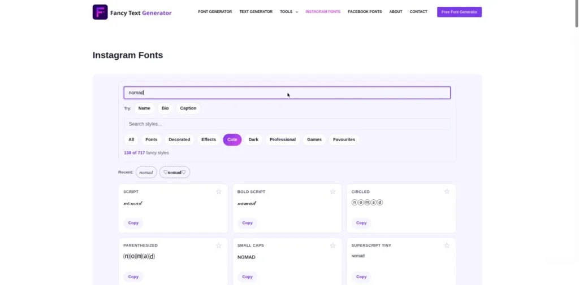Open the About page
Image resolution: width=579 pixels, height=285 pixels.
pos(396,12)
